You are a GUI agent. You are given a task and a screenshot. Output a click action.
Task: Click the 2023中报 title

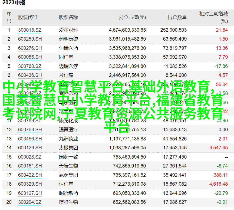pyautogui.click(x=14, y=2)
